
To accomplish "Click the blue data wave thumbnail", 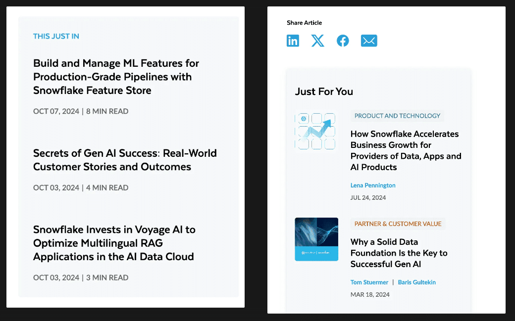I will click(x=316, y=239).
